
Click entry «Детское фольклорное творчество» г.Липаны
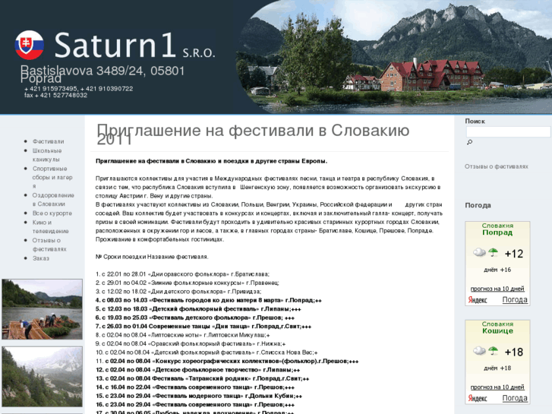[x=198, y=370]
